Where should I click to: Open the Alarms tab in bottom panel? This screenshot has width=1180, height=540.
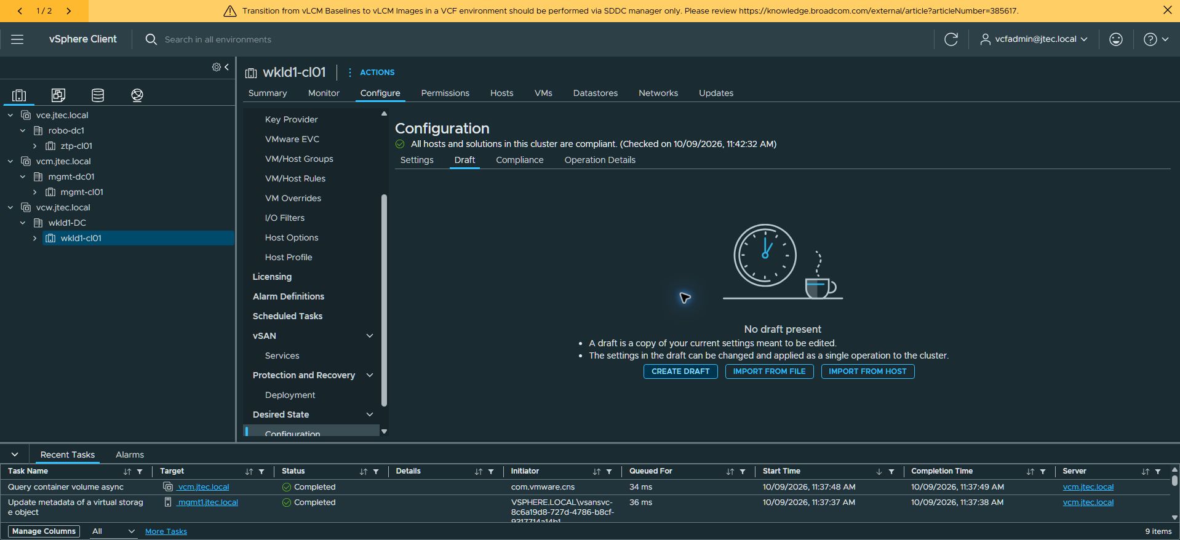click(130, 455)
